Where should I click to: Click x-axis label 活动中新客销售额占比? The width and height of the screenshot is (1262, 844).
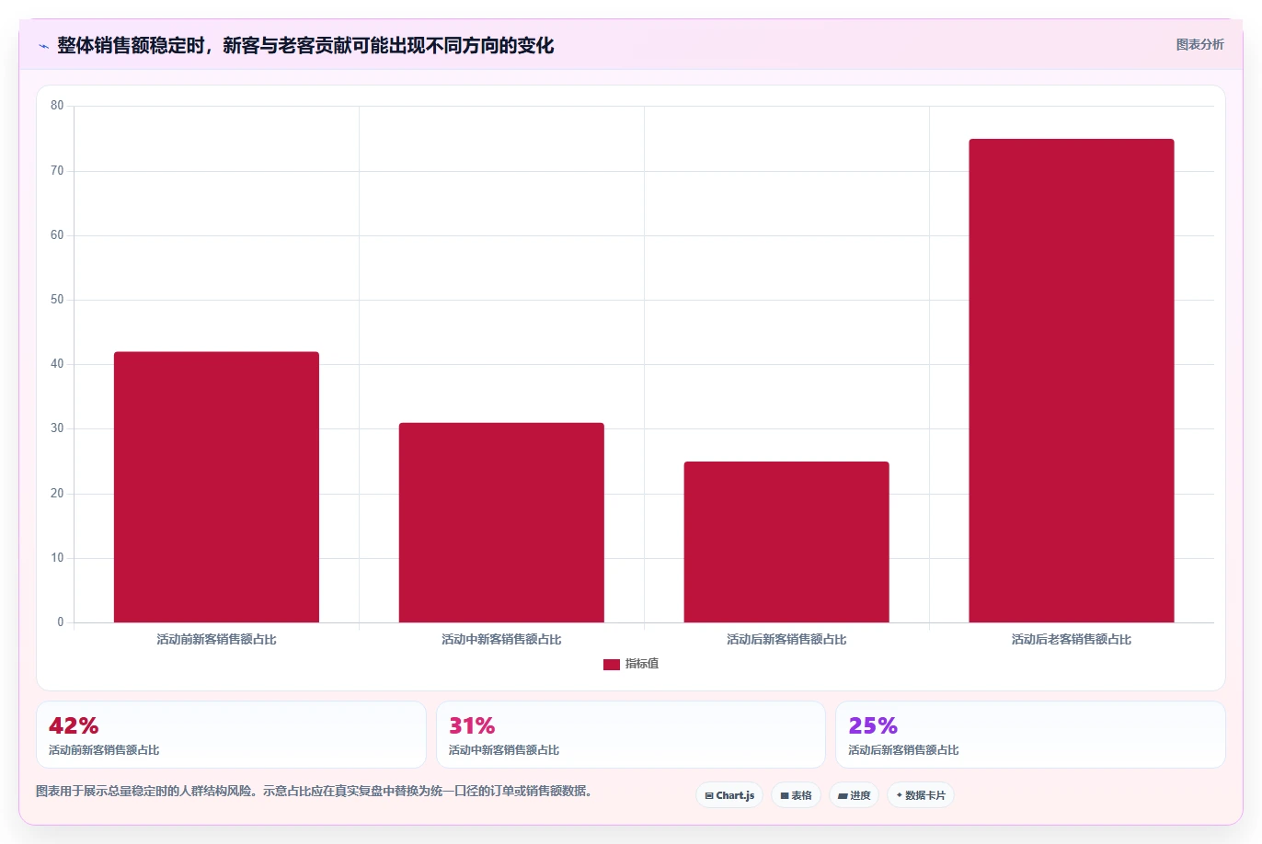tap(501, 639)
